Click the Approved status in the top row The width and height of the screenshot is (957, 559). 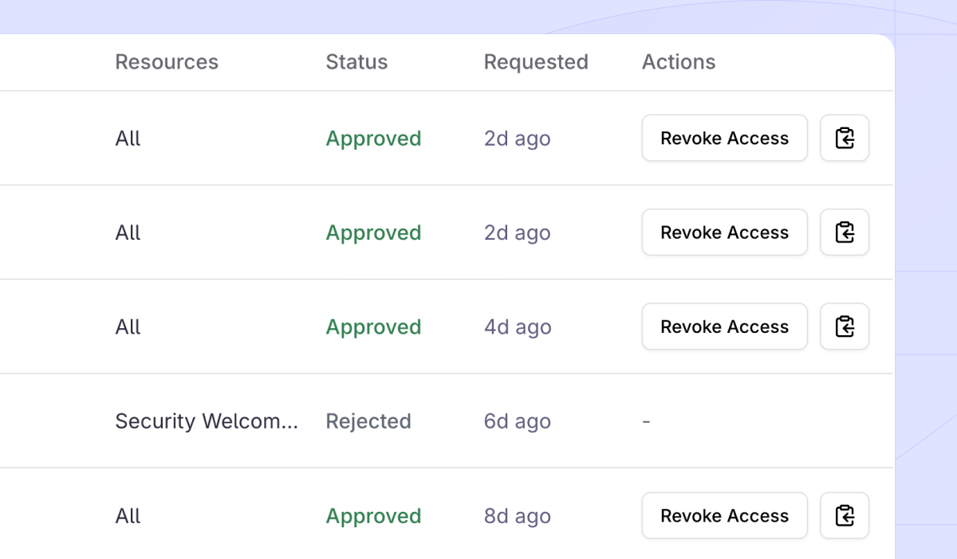pos(373,138)
